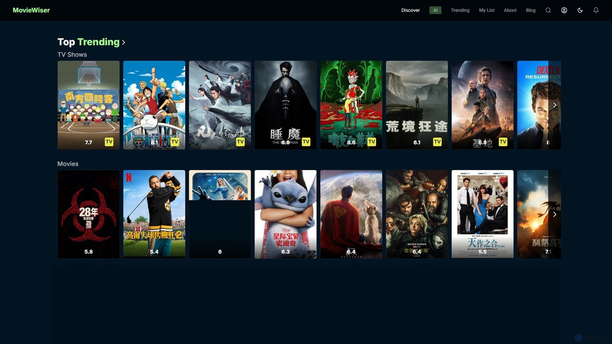This screenshot has height=344, width=612.
Task: Open The Sandman poster
Action: point(285,105)
